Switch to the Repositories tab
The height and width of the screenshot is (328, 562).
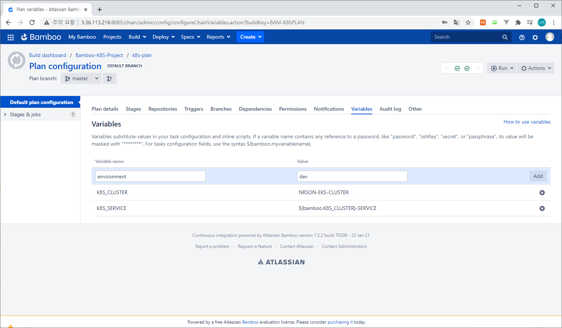click(x=163, y=109)
